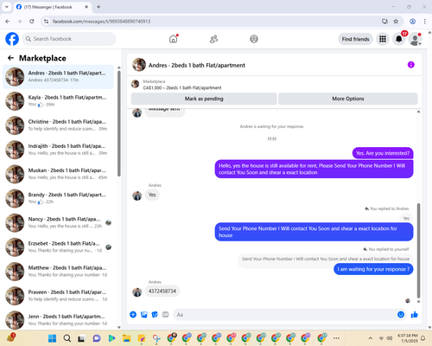Viewport: 432px width, 346px height.
Task: Open Muskan conversation in the list
Action: point(58,174)
